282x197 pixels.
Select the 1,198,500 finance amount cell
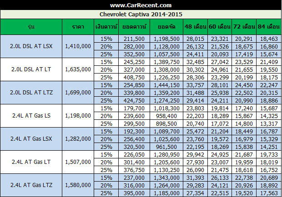pyautogui.click(x=166, y=39)
